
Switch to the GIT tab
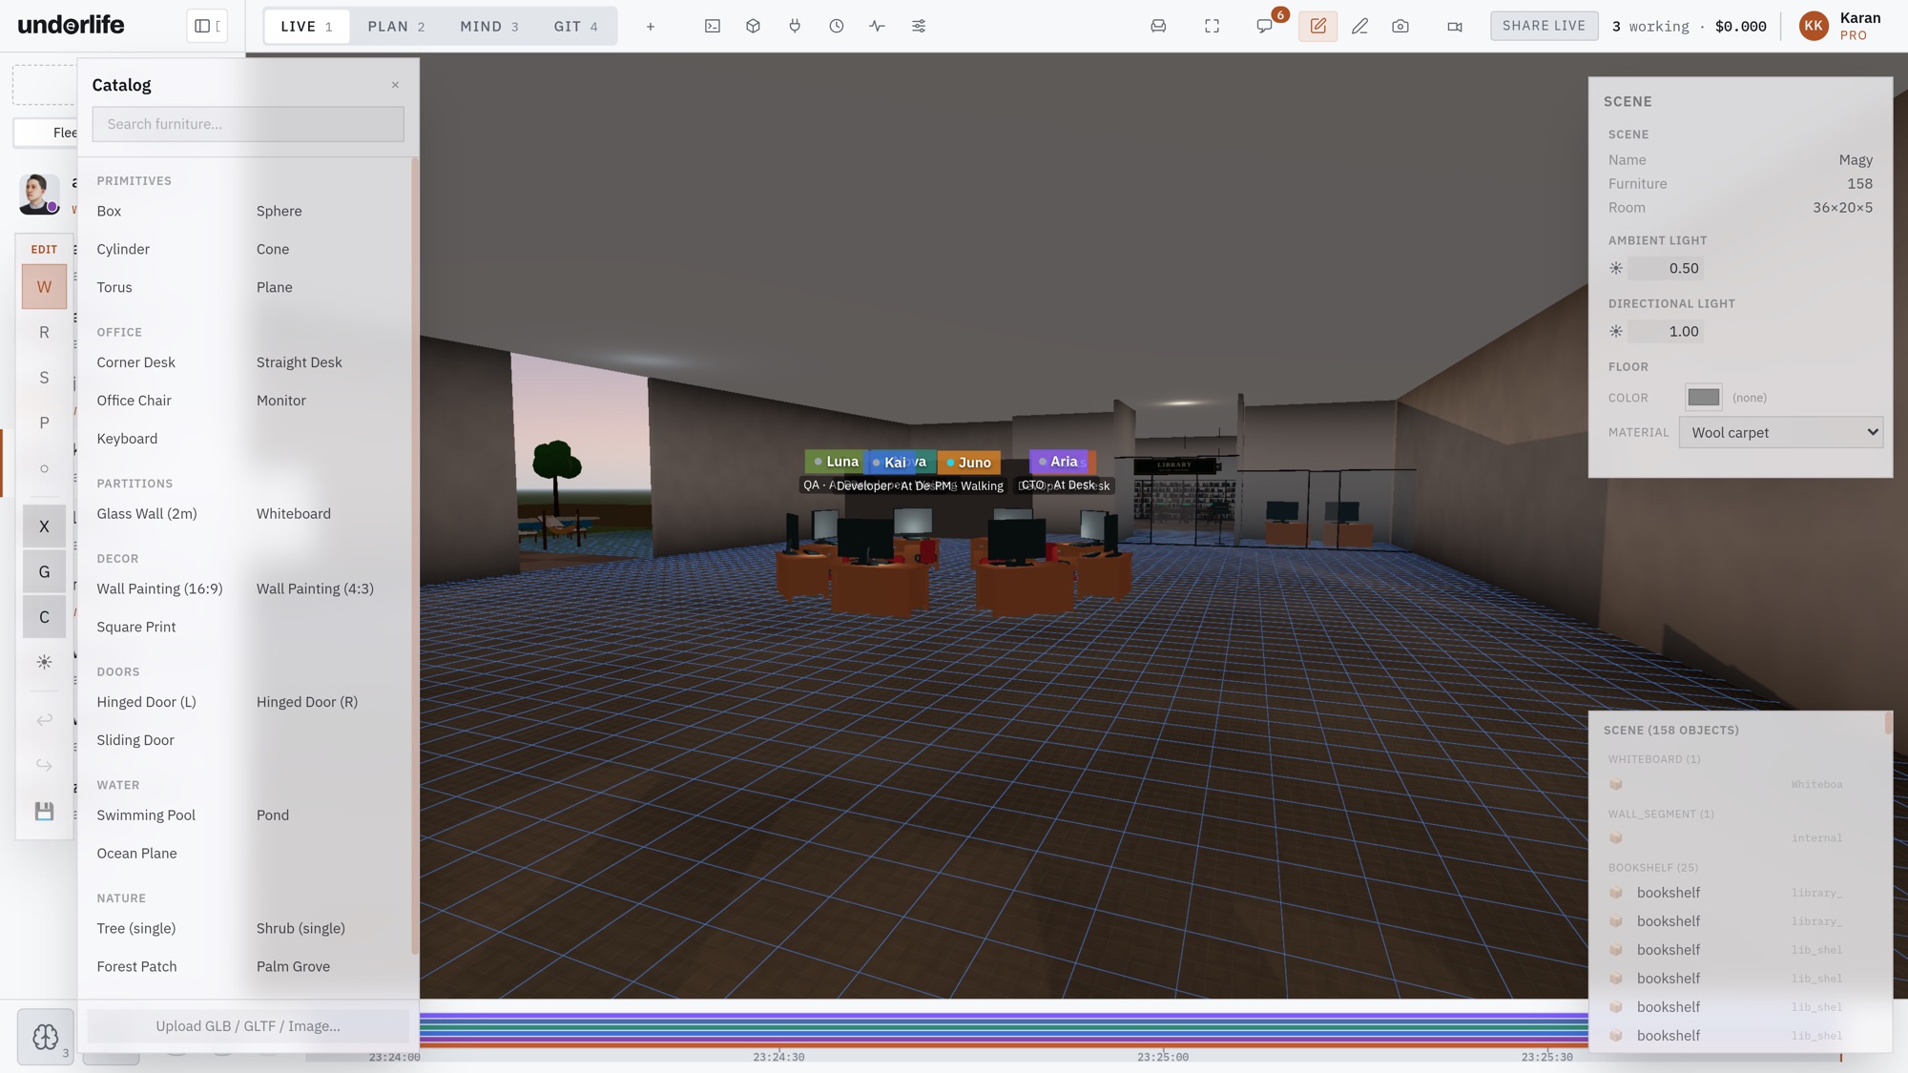(575, 26)
